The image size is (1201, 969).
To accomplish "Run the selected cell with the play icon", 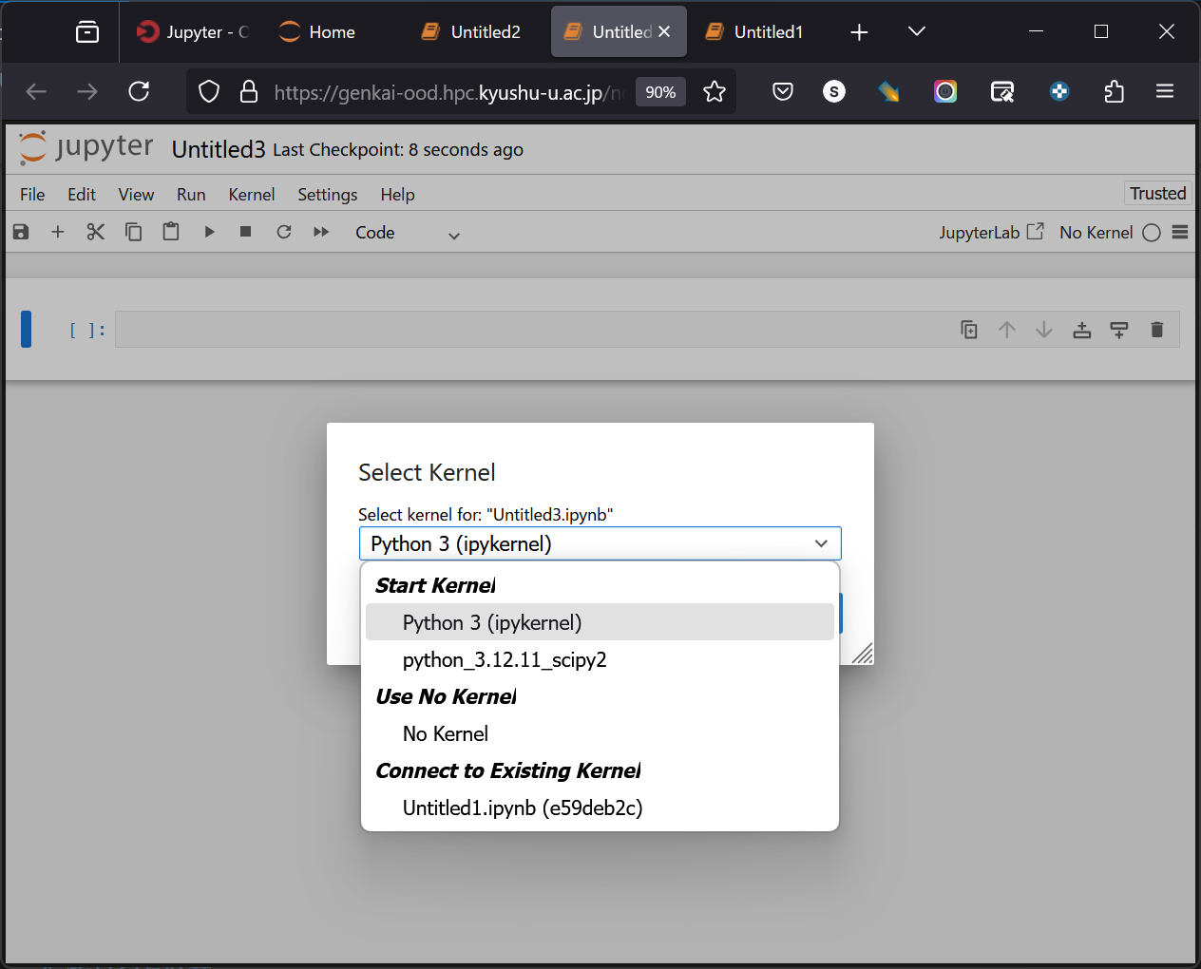I will click(x=209, y=232).
